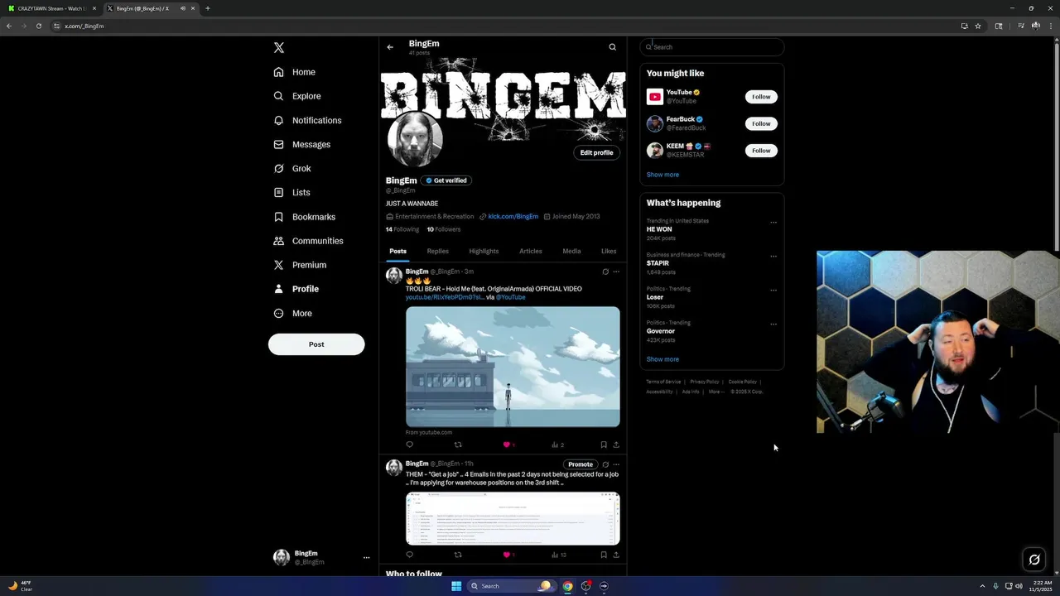
Task: Click the Get verified badge button
Action: [446, 180]
